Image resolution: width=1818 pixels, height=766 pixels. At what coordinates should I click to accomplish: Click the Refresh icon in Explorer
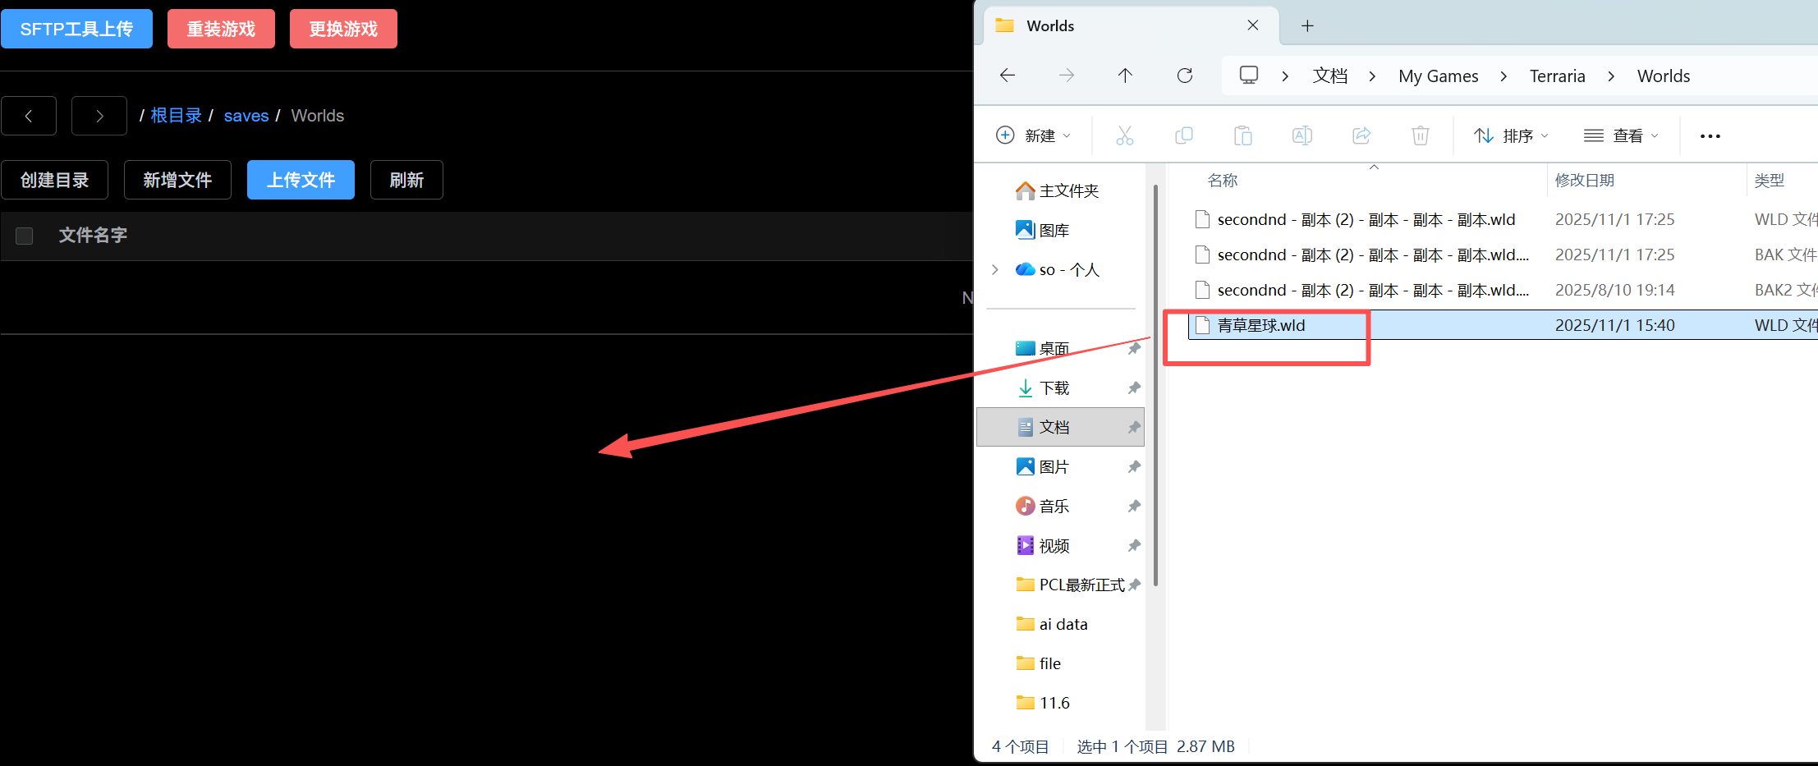coord(1184,76)
